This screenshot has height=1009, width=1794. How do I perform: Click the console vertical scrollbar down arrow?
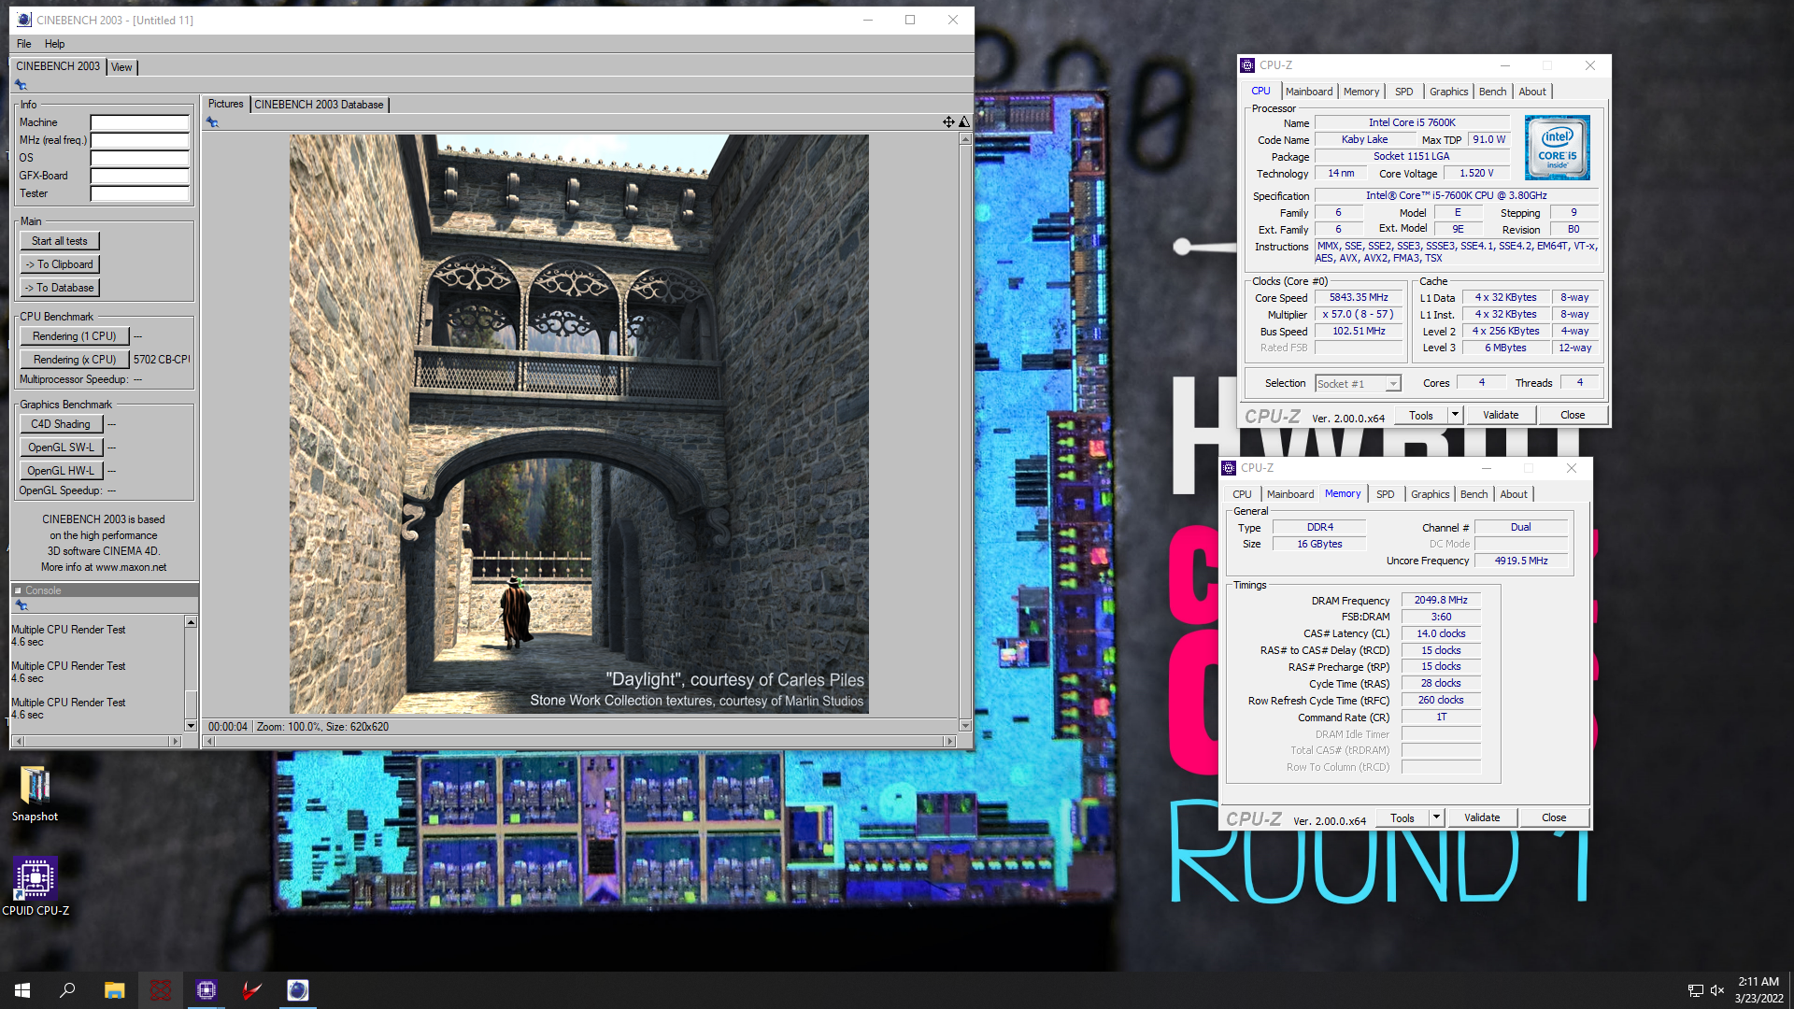click(191, 725)
